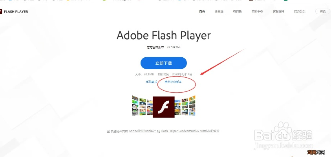
Task: Open the 企业版 nav item
Action: pyautogui.click(x=219, y=11)
